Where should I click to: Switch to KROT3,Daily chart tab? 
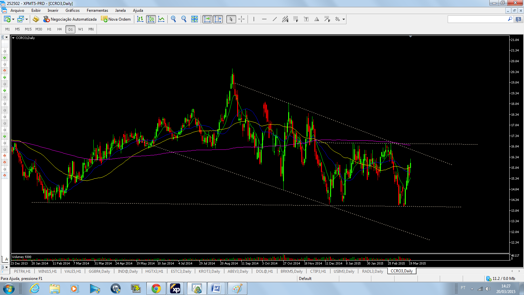click(209, 271)
